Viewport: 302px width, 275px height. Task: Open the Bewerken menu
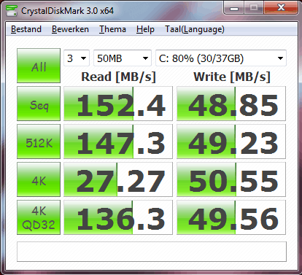pyautogui.click(x=70, y=29)
